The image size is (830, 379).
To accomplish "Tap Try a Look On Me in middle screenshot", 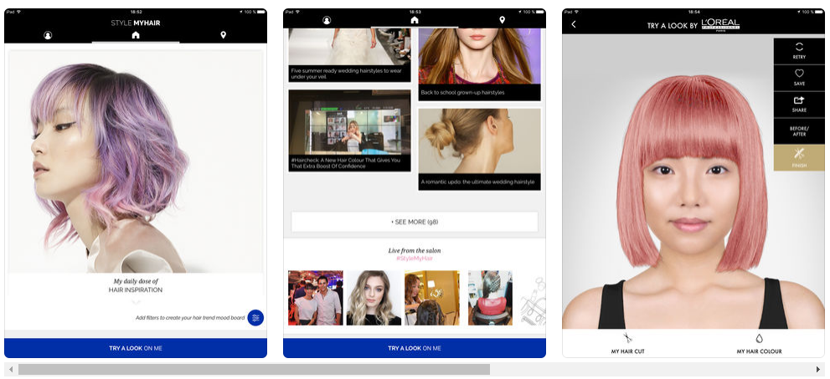I will pos(415,348).
